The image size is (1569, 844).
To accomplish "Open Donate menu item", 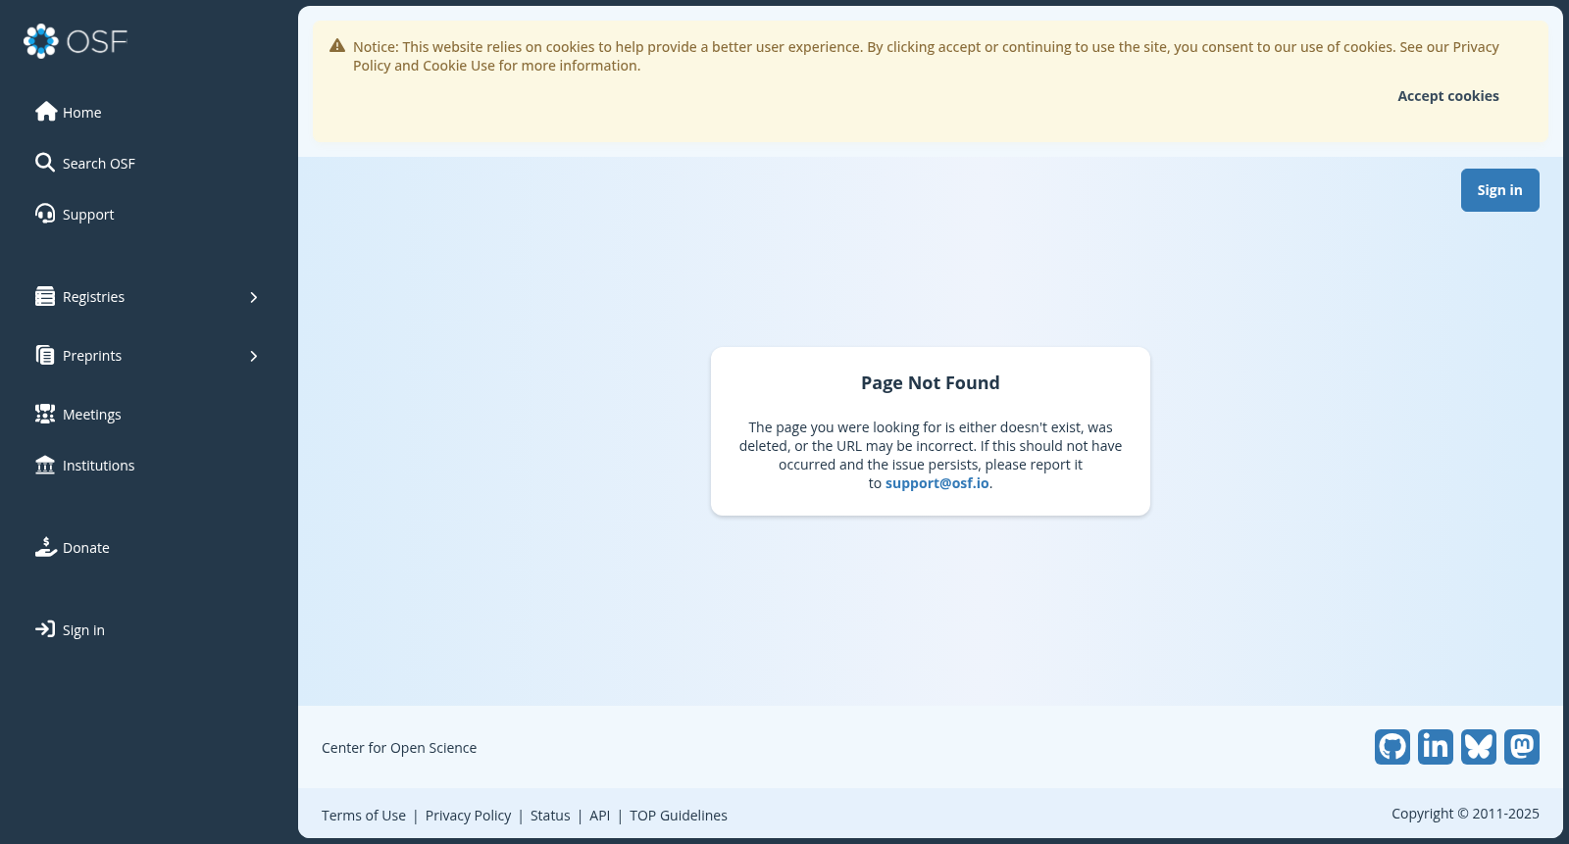I will (x=86, y=548).
